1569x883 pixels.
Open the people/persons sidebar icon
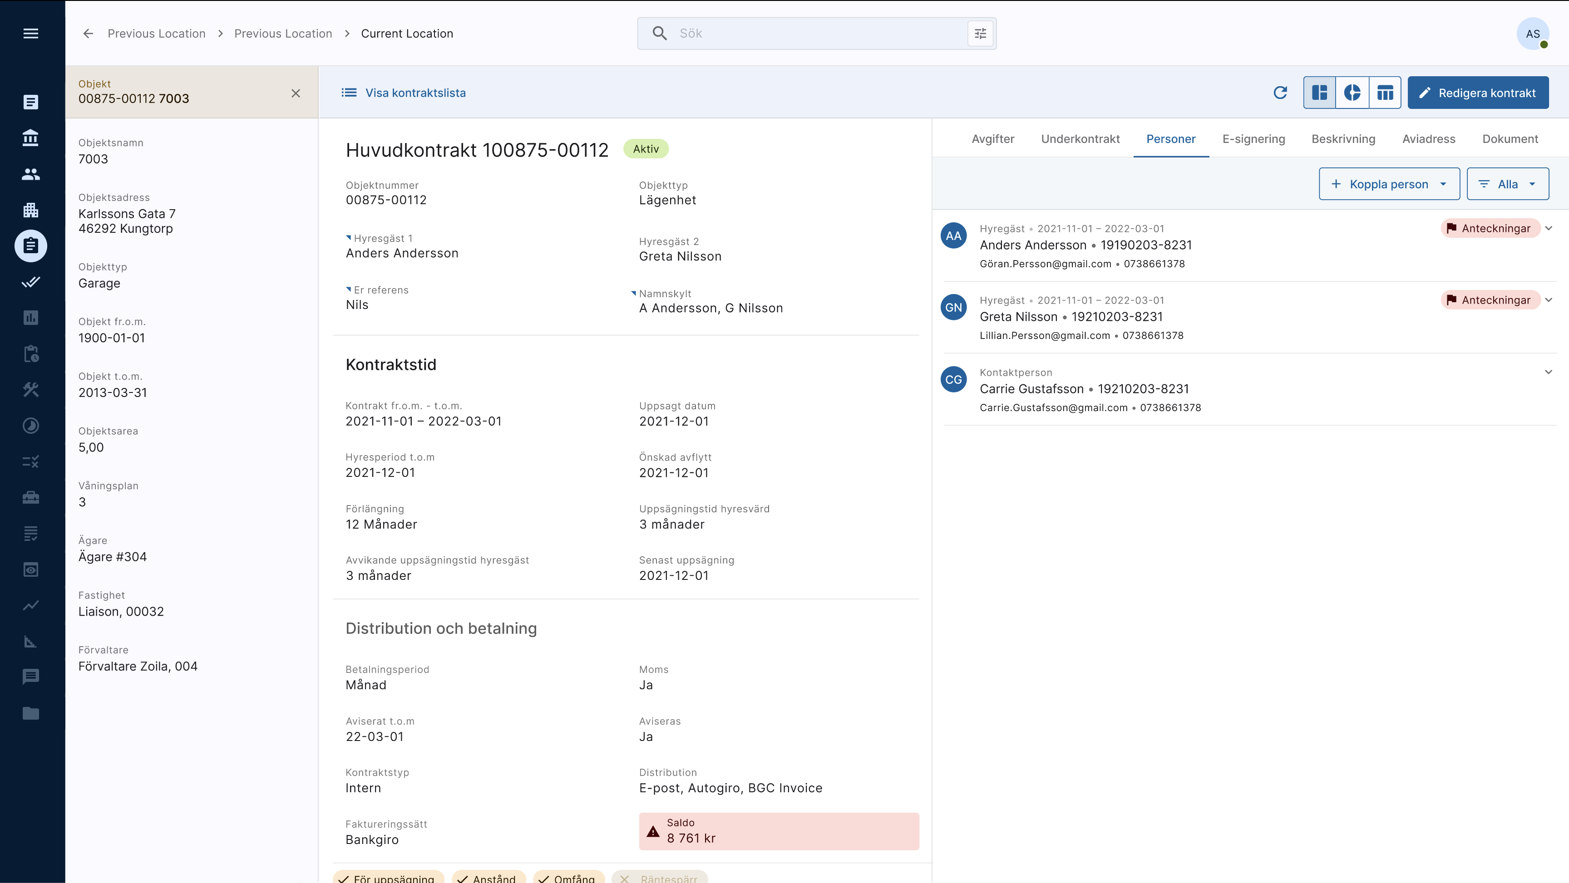click(x=30, y=174)
